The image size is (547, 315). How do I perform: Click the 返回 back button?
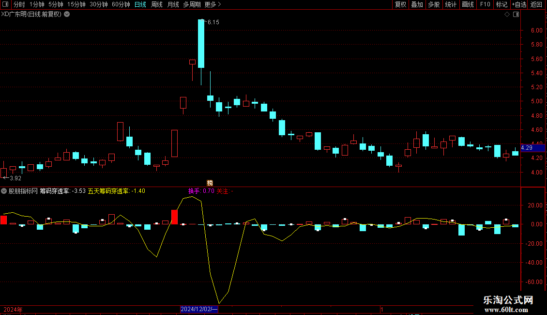click(536, 4)
